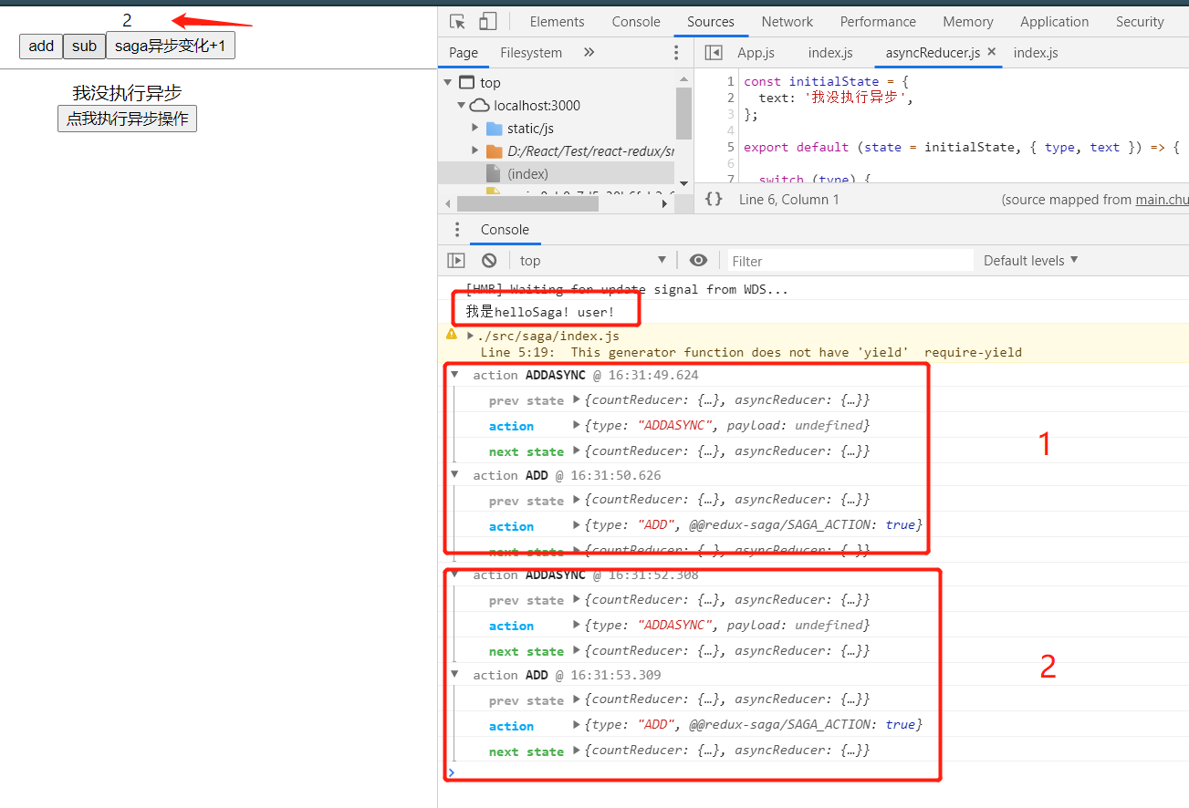
Task: Close the asyncReducer.js tab
Action: point(992,52)
